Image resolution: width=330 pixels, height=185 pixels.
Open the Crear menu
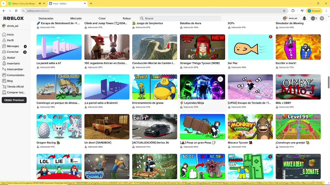click(x=102, y=18)
